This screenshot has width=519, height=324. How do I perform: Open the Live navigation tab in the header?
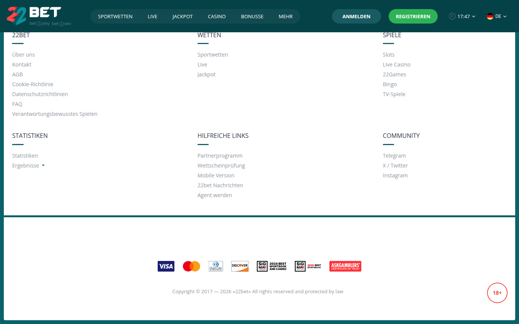pyautogui.click(x=152, y=16)
